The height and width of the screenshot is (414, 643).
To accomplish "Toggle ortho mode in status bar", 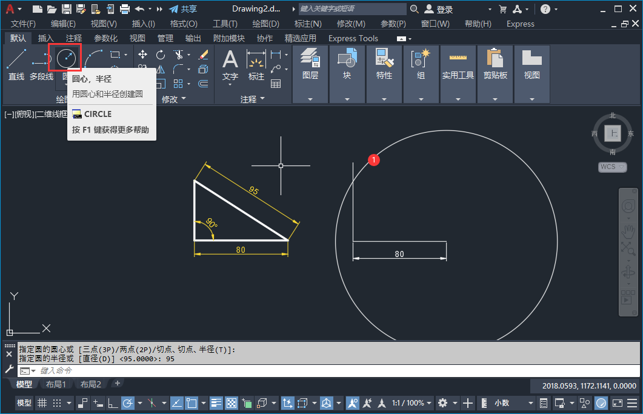I will click(113, 403).
